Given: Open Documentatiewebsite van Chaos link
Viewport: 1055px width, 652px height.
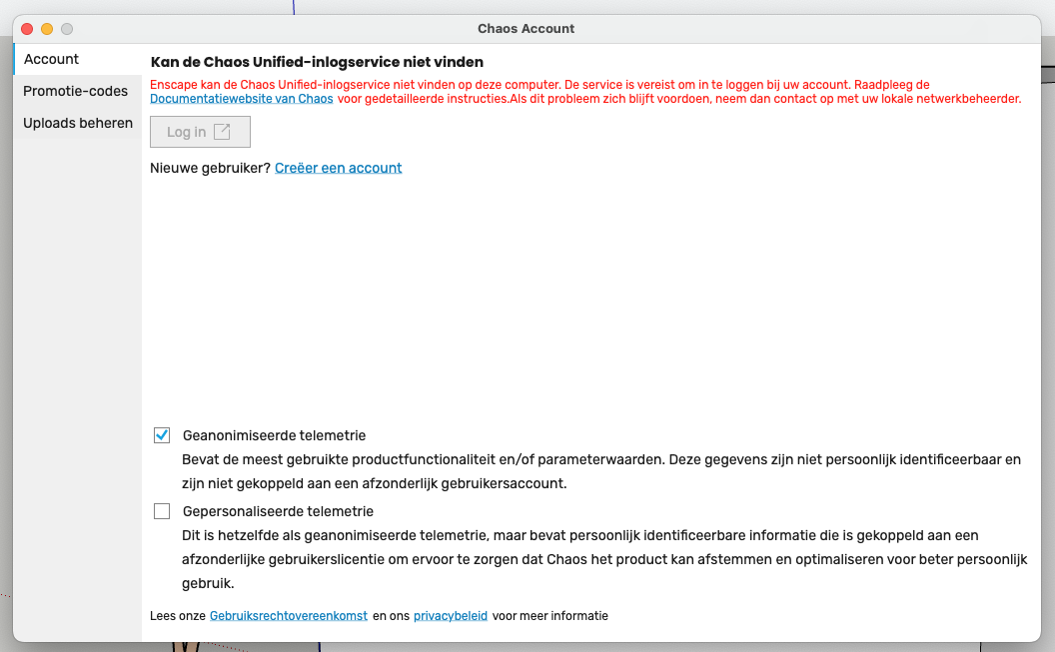Looking at the screenshot, I should coord(241,99).
